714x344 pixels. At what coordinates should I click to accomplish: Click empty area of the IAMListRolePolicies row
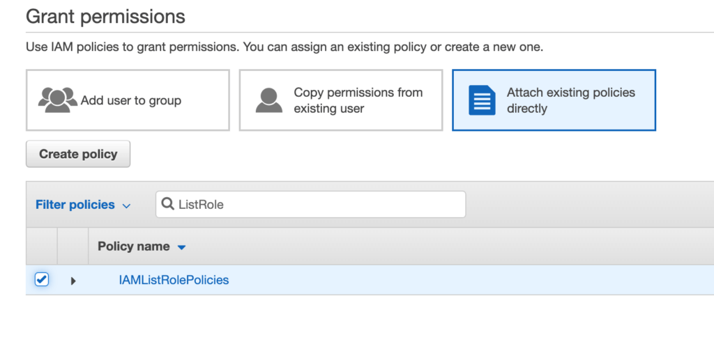click(x=453, y=280)
